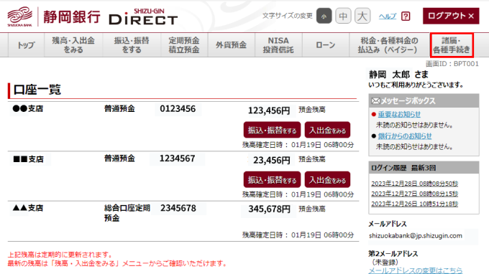Viewport: 489px width, 274px height.
Task: Go to the トップ menu
Action: coord(26,45)
